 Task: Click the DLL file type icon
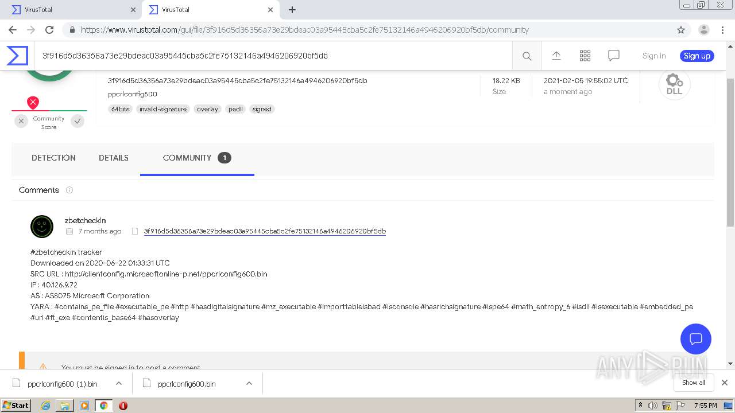tap(674, 85)
